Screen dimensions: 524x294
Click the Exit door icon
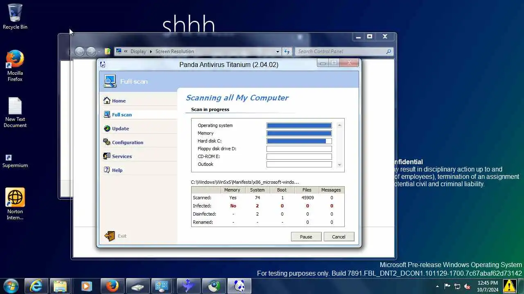pyautogui.click(x=109, y=236)
